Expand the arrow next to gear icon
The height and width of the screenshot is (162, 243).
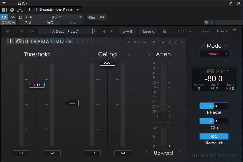[212, 23]
